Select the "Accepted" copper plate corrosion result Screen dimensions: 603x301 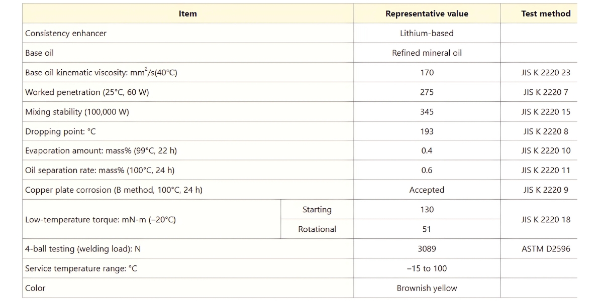[x=427, y=190]
